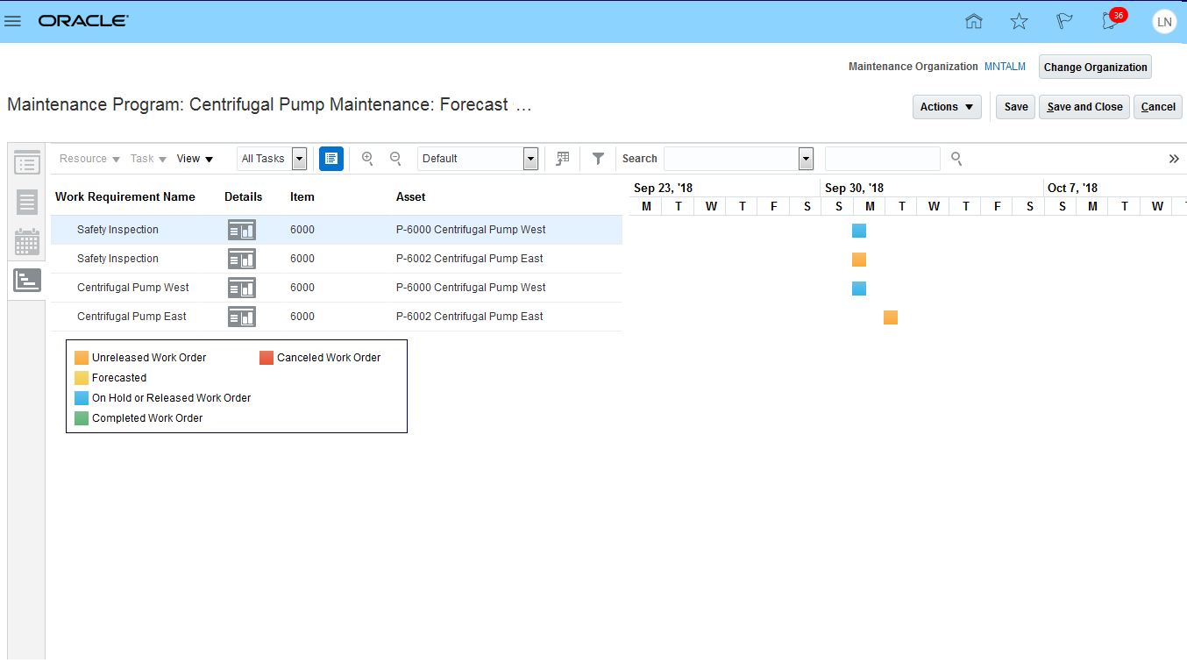
Task: Open details icon for Safety Inspection P-6000 row
Action: point(242,230)
